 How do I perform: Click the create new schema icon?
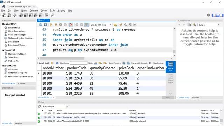coord(21,15)
